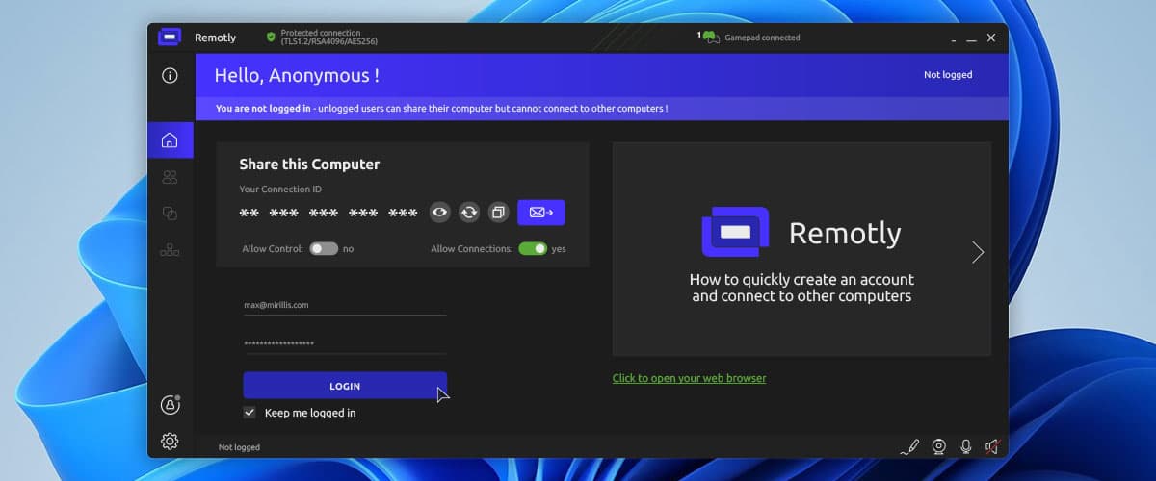The width and height of the screenshot is (1156, 481).
Task: Click the LOGIN button
Action: 345,386
